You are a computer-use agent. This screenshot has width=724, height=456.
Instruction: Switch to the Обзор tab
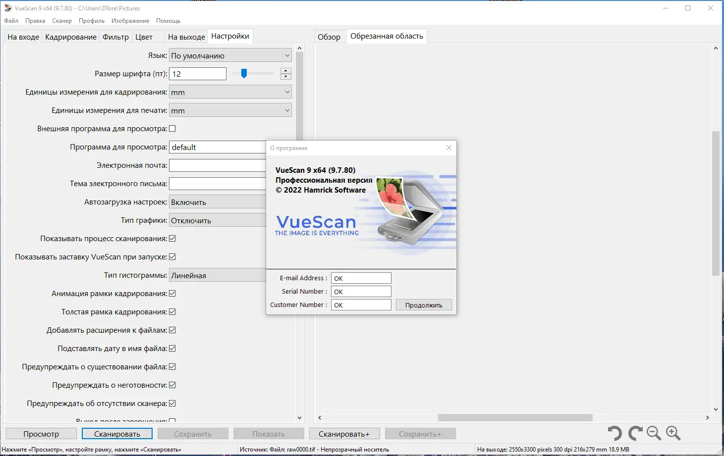(330, 36)
